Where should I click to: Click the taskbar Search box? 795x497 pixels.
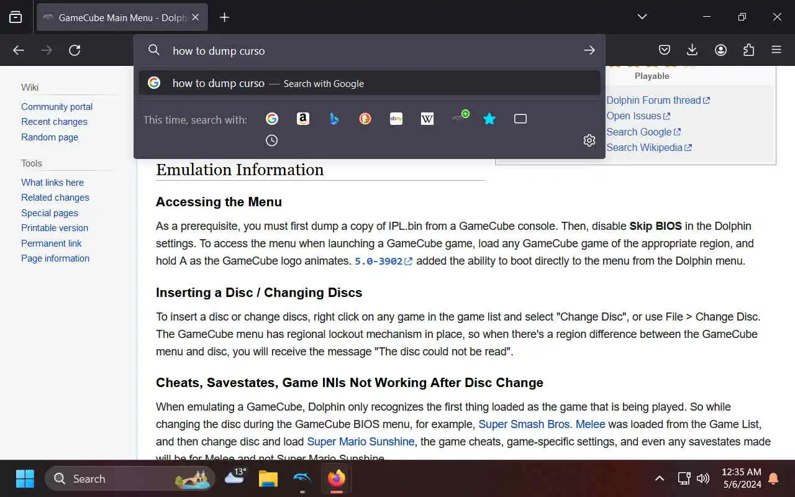click(130, 478)
